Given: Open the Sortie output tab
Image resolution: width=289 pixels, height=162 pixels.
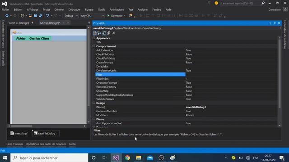Looking at the screenshot, I should tap(72, 144).
